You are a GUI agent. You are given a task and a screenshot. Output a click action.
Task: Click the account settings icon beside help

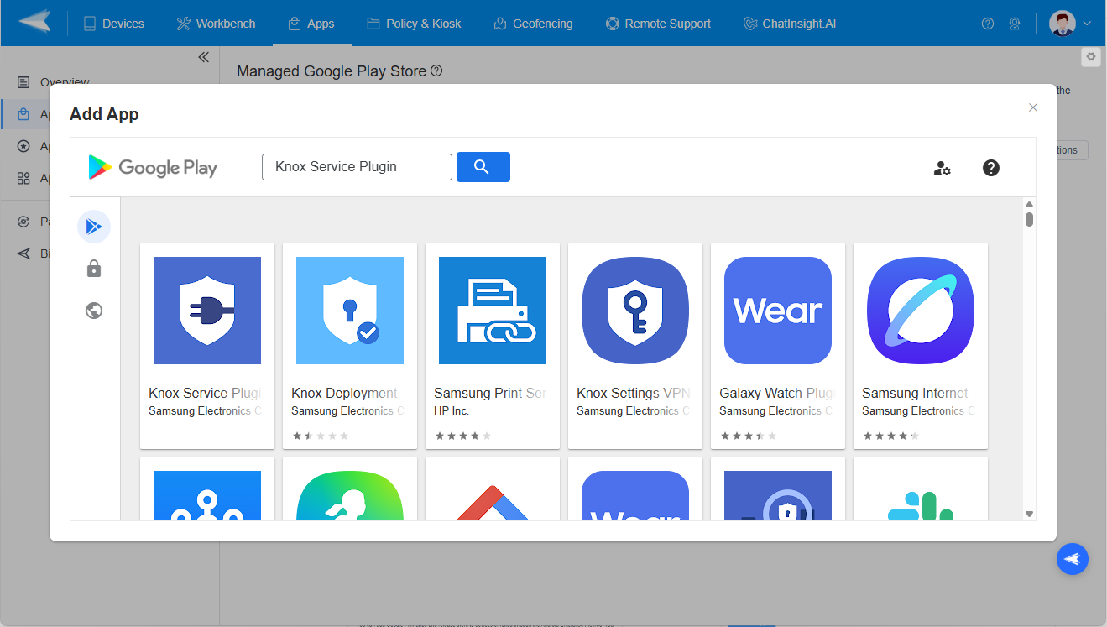[942, 168]
